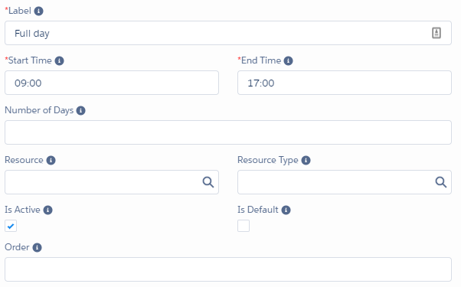
Task: Click the Number of Days info icon
Action: (81, 110)
